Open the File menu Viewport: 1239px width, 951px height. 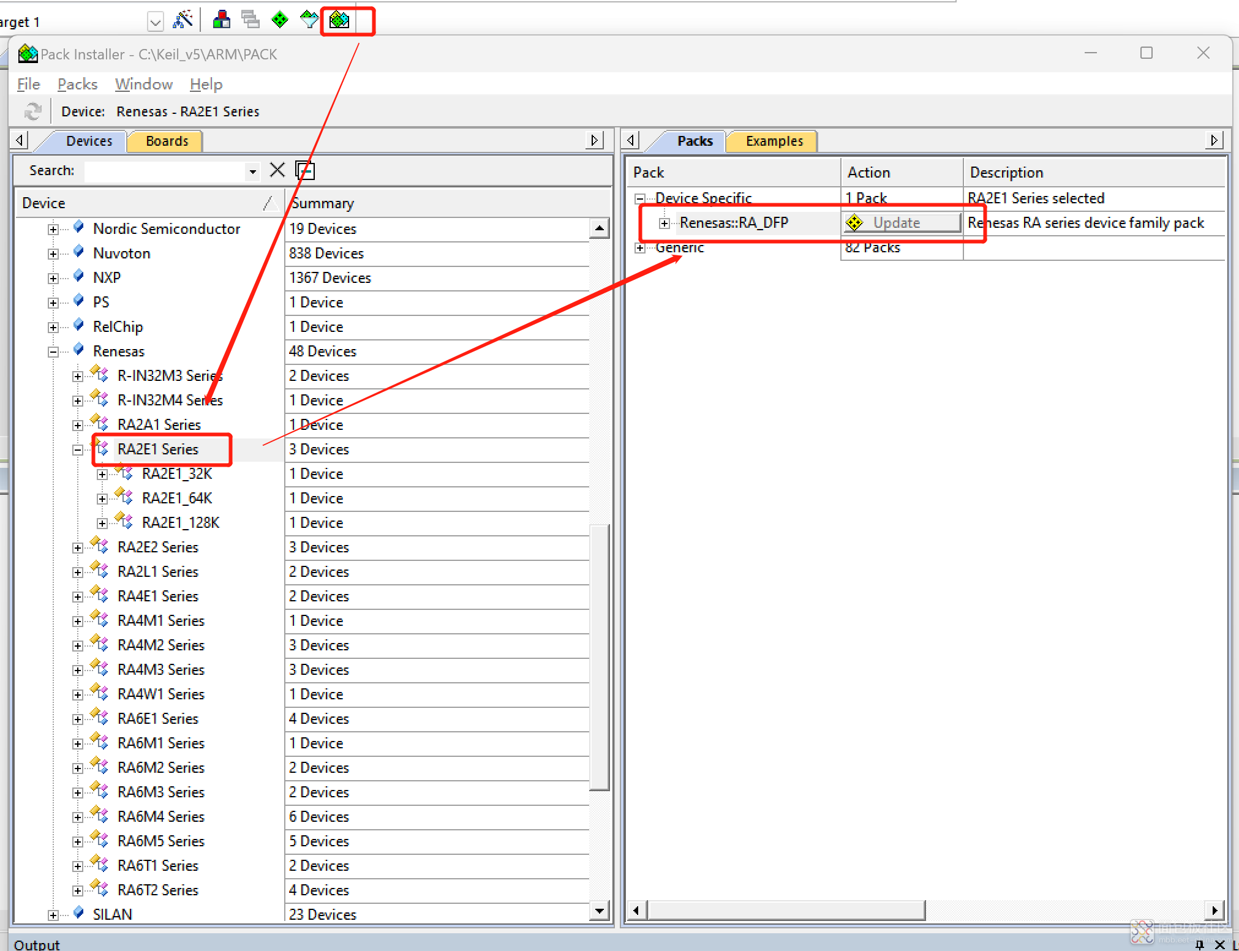(28, 84)
